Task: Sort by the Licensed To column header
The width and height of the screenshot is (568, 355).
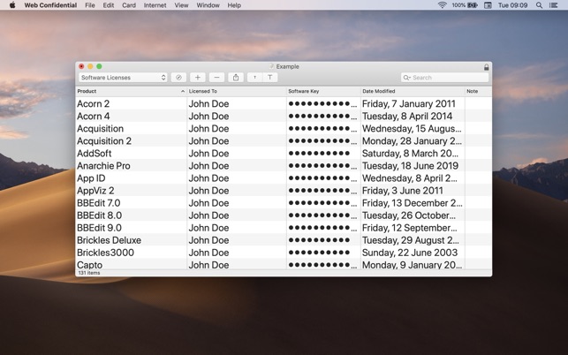Action: click(x=237, y=91)
